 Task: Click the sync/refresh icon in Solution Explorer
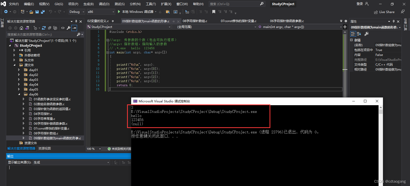(44, 28)
